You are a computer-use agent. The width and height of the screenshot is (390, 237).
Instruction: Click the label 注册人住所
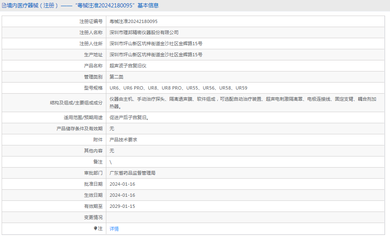(x=91, y=44)
